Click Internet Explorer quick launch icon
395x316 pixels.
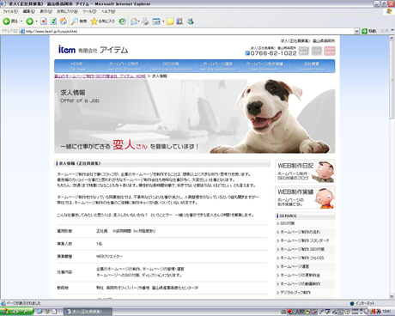tap(40, 312)
